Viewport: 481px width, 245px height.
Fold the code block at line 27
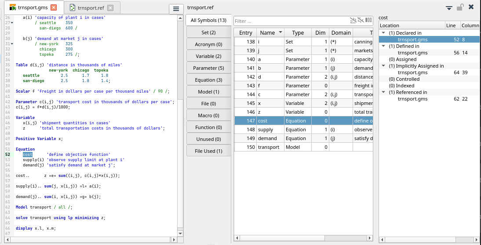tap(12, 23)
